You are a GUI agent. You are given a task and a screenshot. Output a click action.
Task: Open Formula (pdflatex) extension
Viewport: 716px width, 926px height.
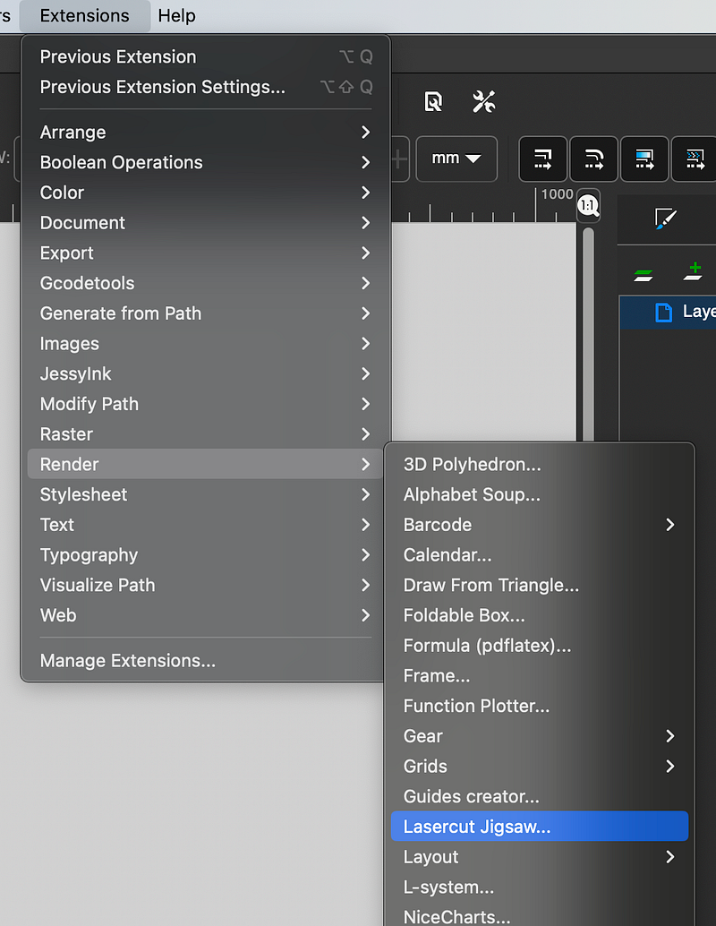(x=540, y=646)
